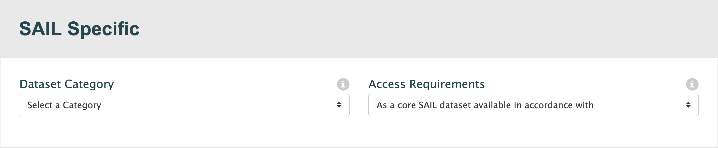
Task: Change the selected access requirement option
Action: (x=533, y=105)
